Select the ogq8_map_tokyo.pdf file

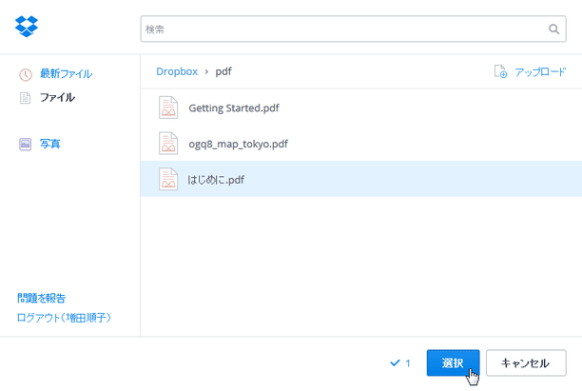(x=361, y=144)
